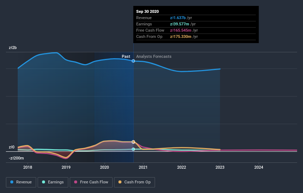Click the Free Cash Flow label in tooltip
The height and width of the screenshot is (193, 303).
coord(150,30)
